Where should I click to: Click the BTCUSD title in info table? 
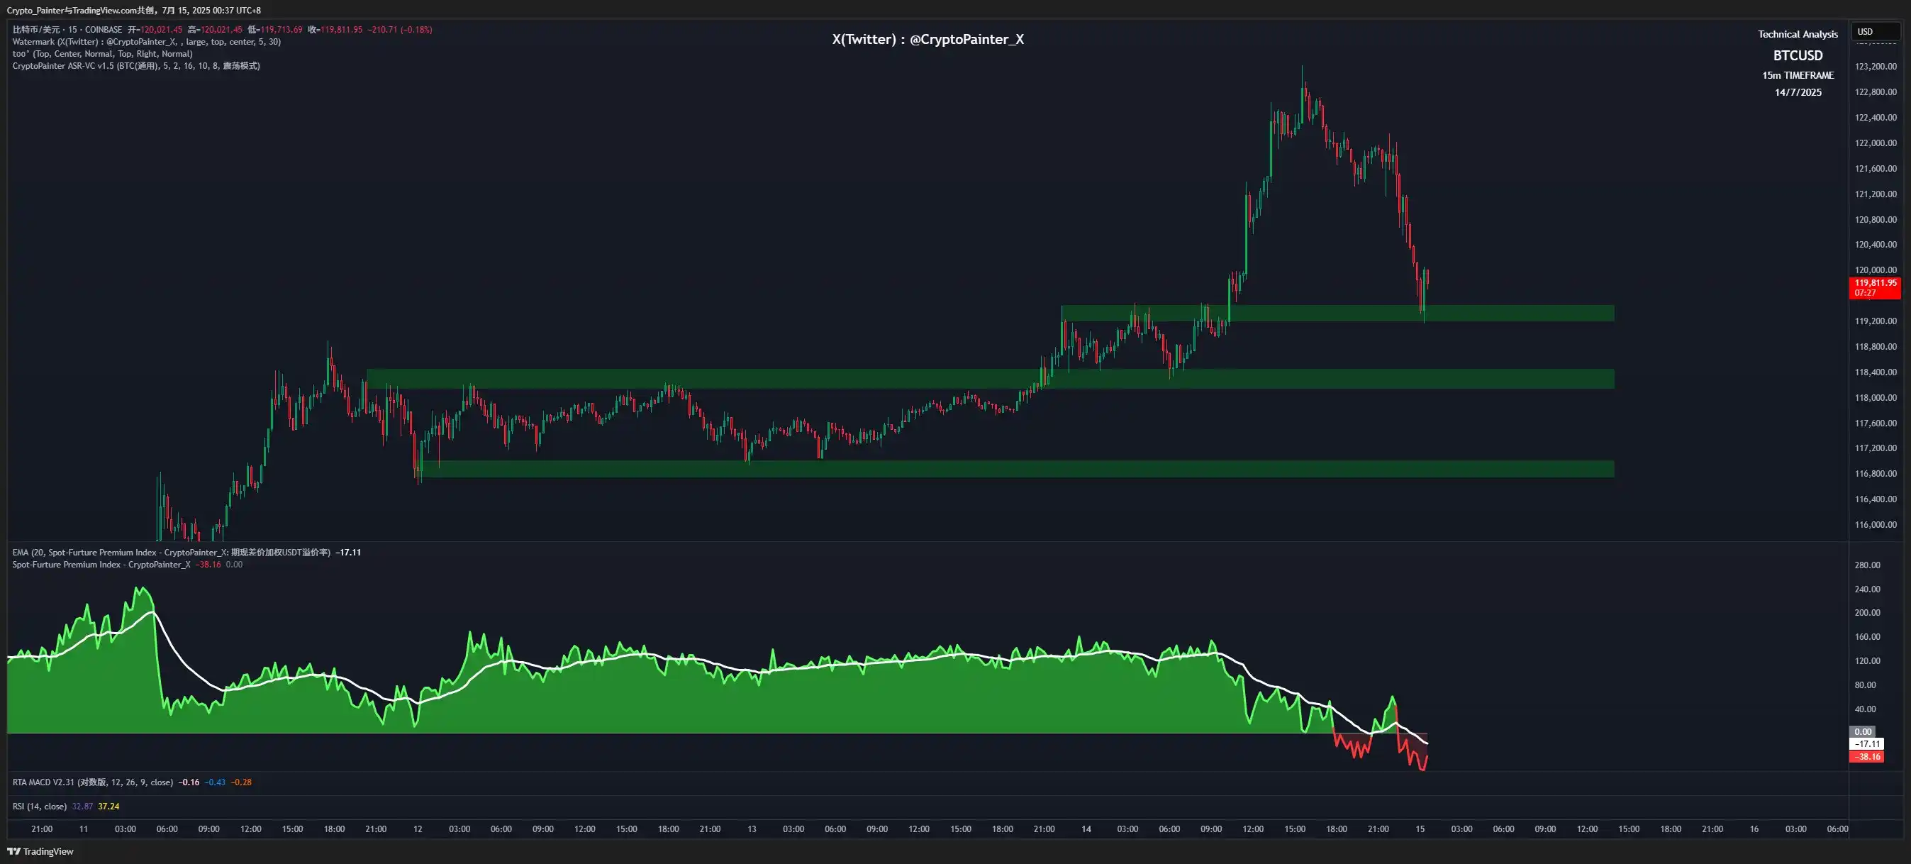point(1797,55)
